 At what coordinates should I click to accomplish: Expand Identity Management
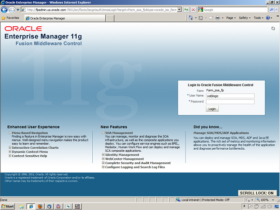[103, 155]
